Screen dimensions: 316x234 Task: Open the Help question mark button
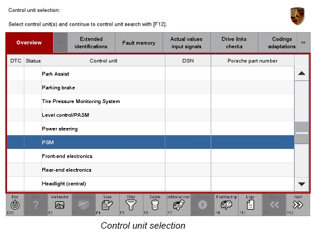tap(36, 205)
